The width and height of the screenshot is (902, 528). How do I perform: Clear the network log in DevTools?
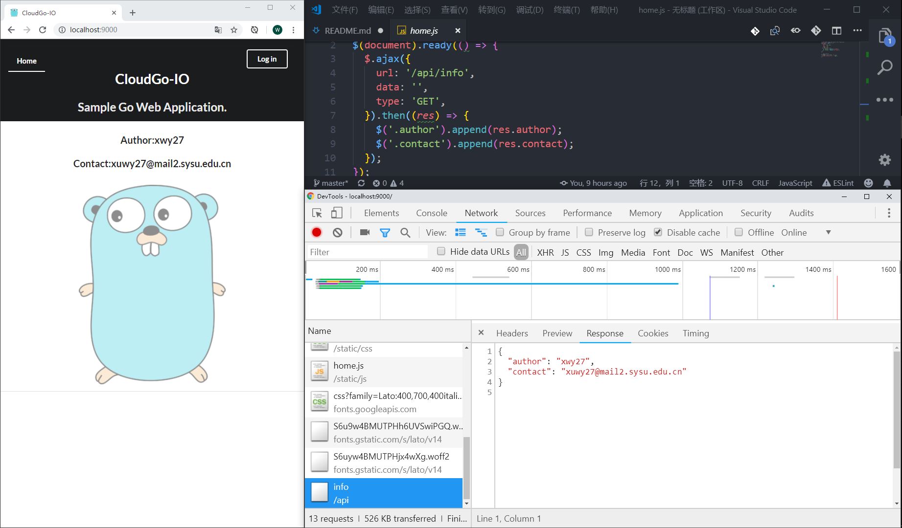338,232
